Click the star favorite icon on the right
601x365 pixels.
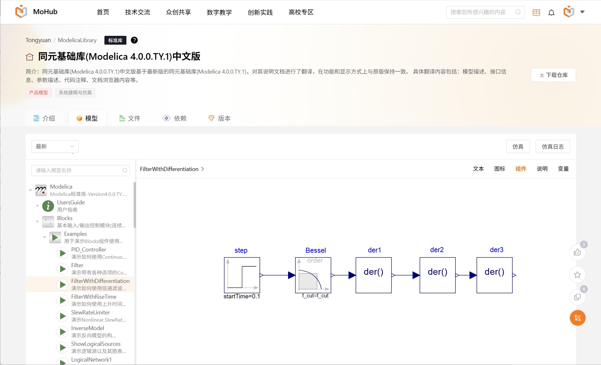click(x=577, y=274)
